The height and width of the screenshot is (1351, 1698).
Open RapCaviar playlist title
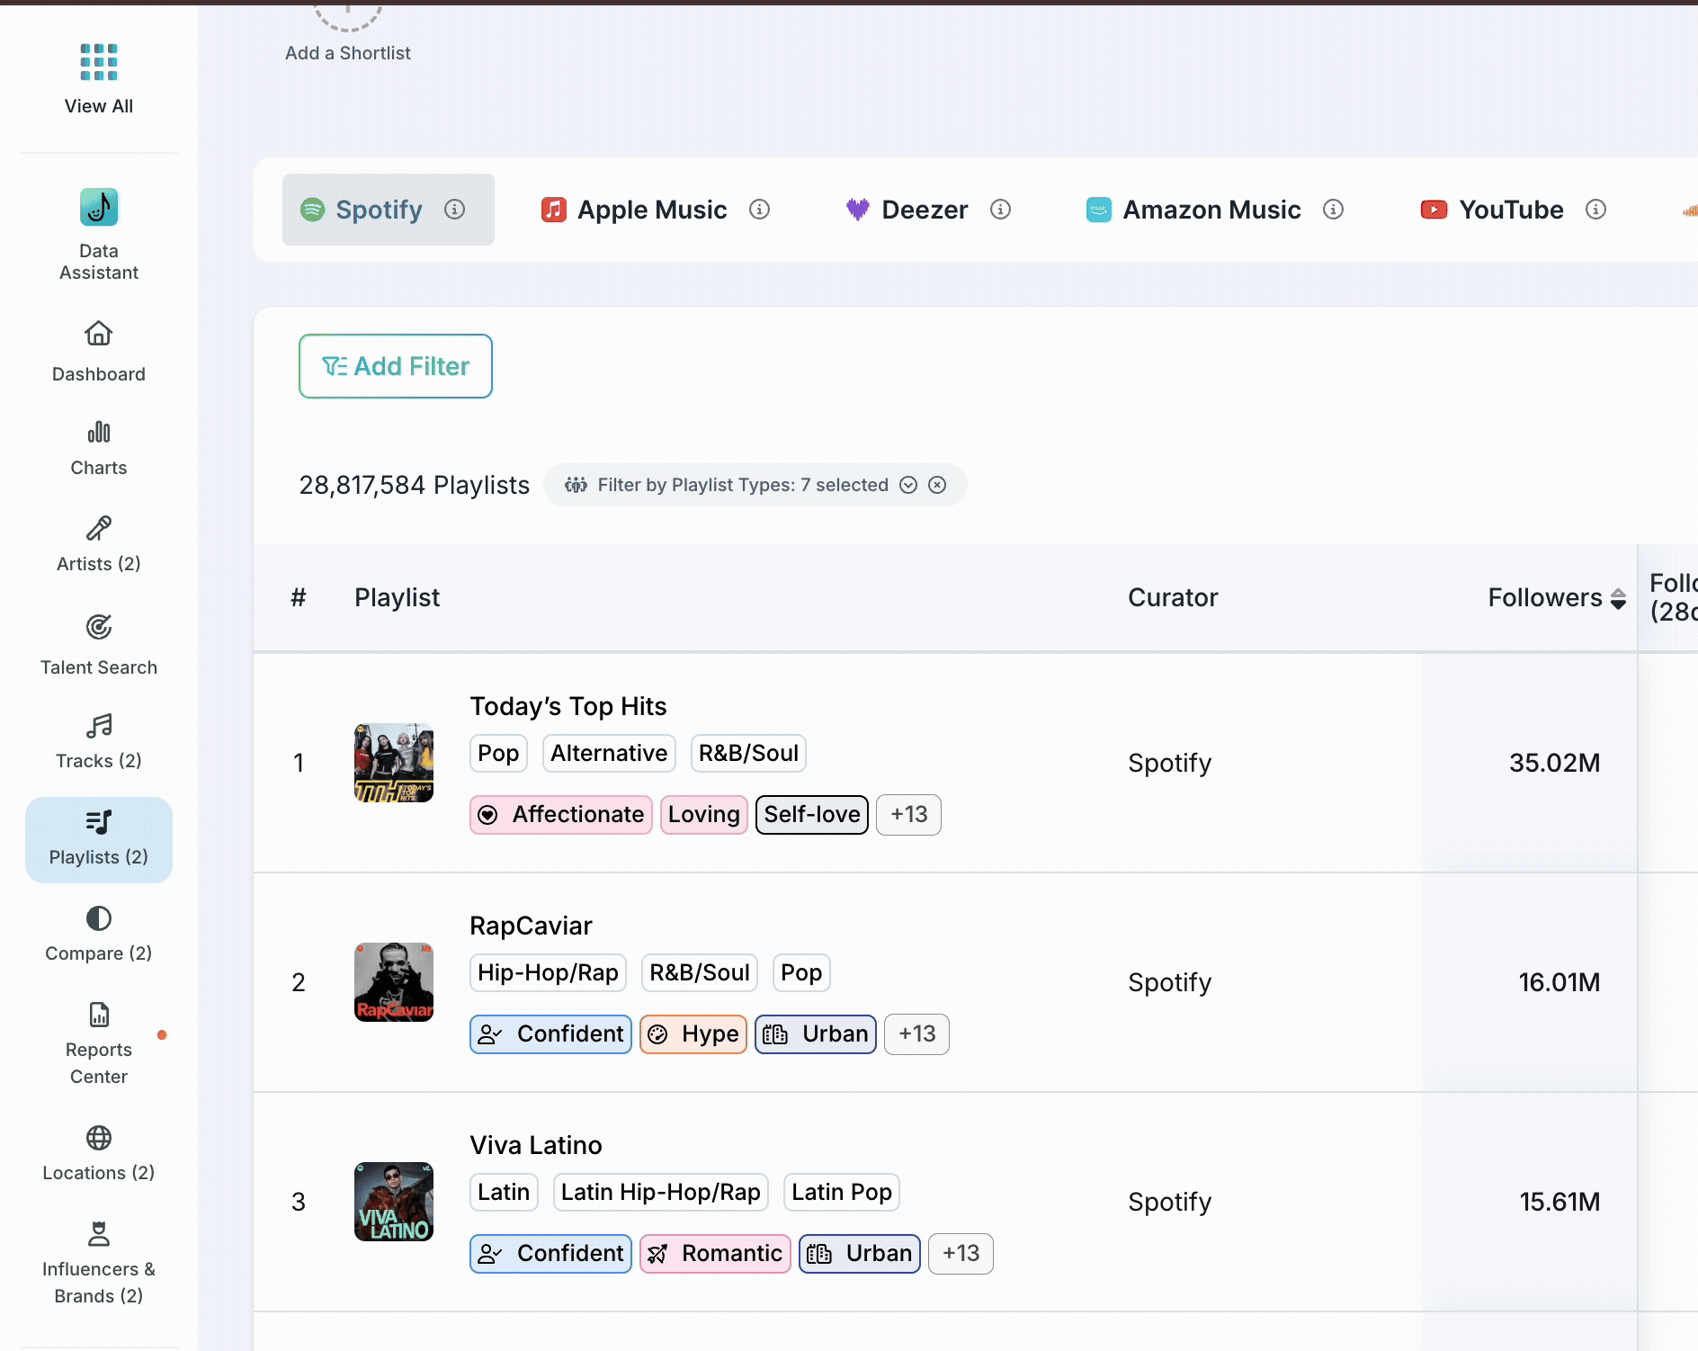[531, 926]
